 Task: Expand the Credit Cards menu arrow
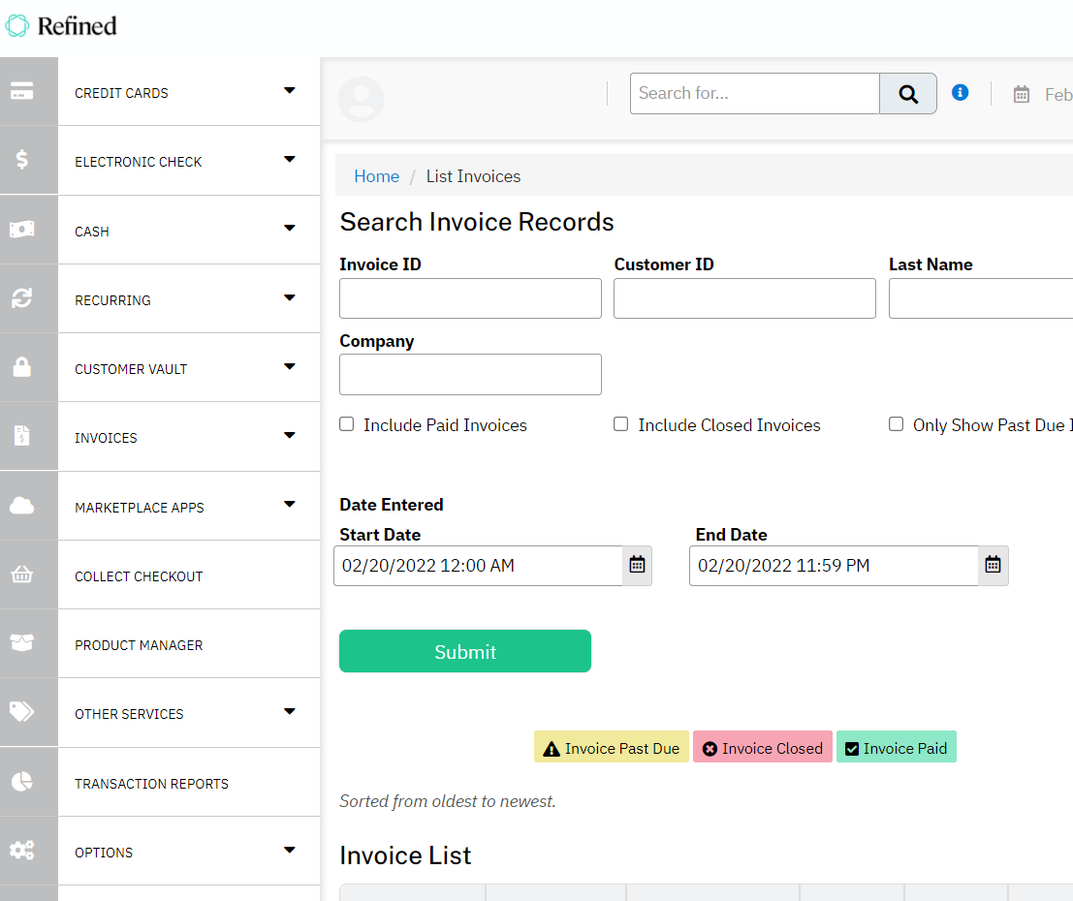tap(290, 90)
